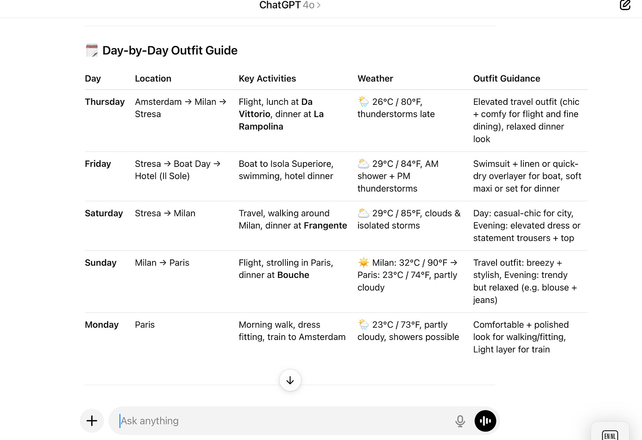Click Friday's cloud weather emoji
The height and width of the screenshot is (440, 642).
click(363, 164)
